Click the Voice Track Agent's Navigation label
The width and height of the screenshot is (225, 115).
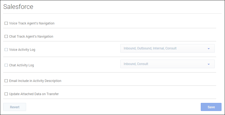pos(32,23)
